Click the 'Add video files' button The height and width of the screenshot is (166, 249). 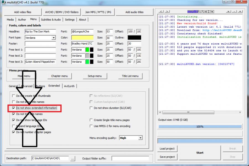[x=23, y=12]
